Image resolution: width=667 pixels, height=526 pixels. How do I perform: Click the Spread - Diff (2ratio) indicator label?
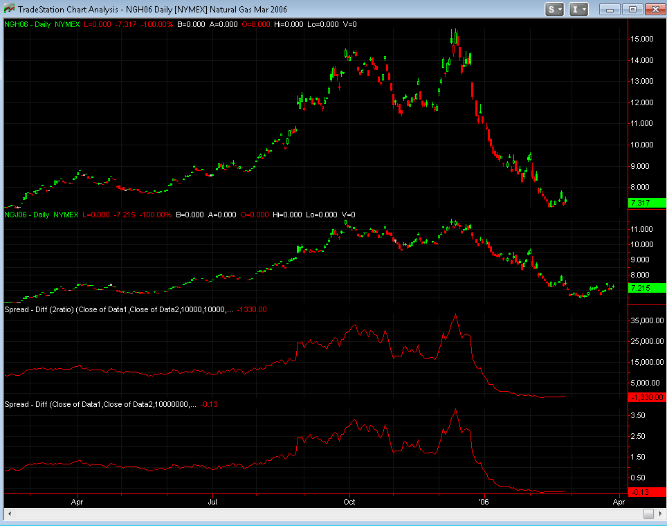click(x=119, y=309)
